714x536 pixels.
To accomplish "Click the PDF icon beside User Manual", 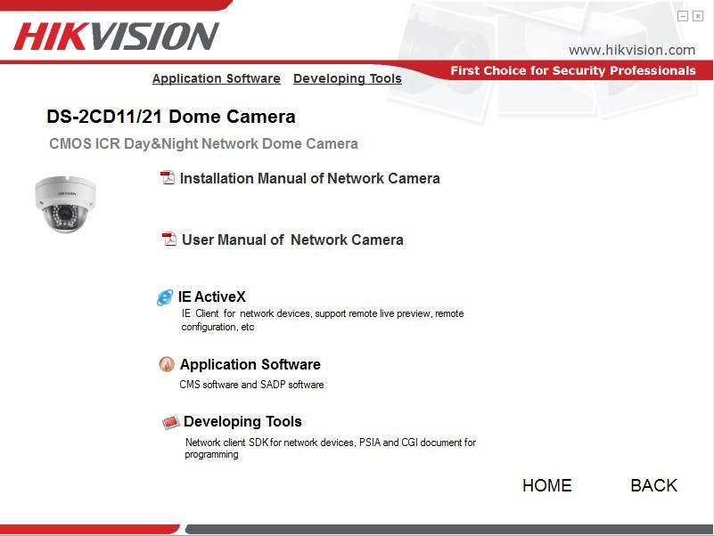I will tap(169, 240).
